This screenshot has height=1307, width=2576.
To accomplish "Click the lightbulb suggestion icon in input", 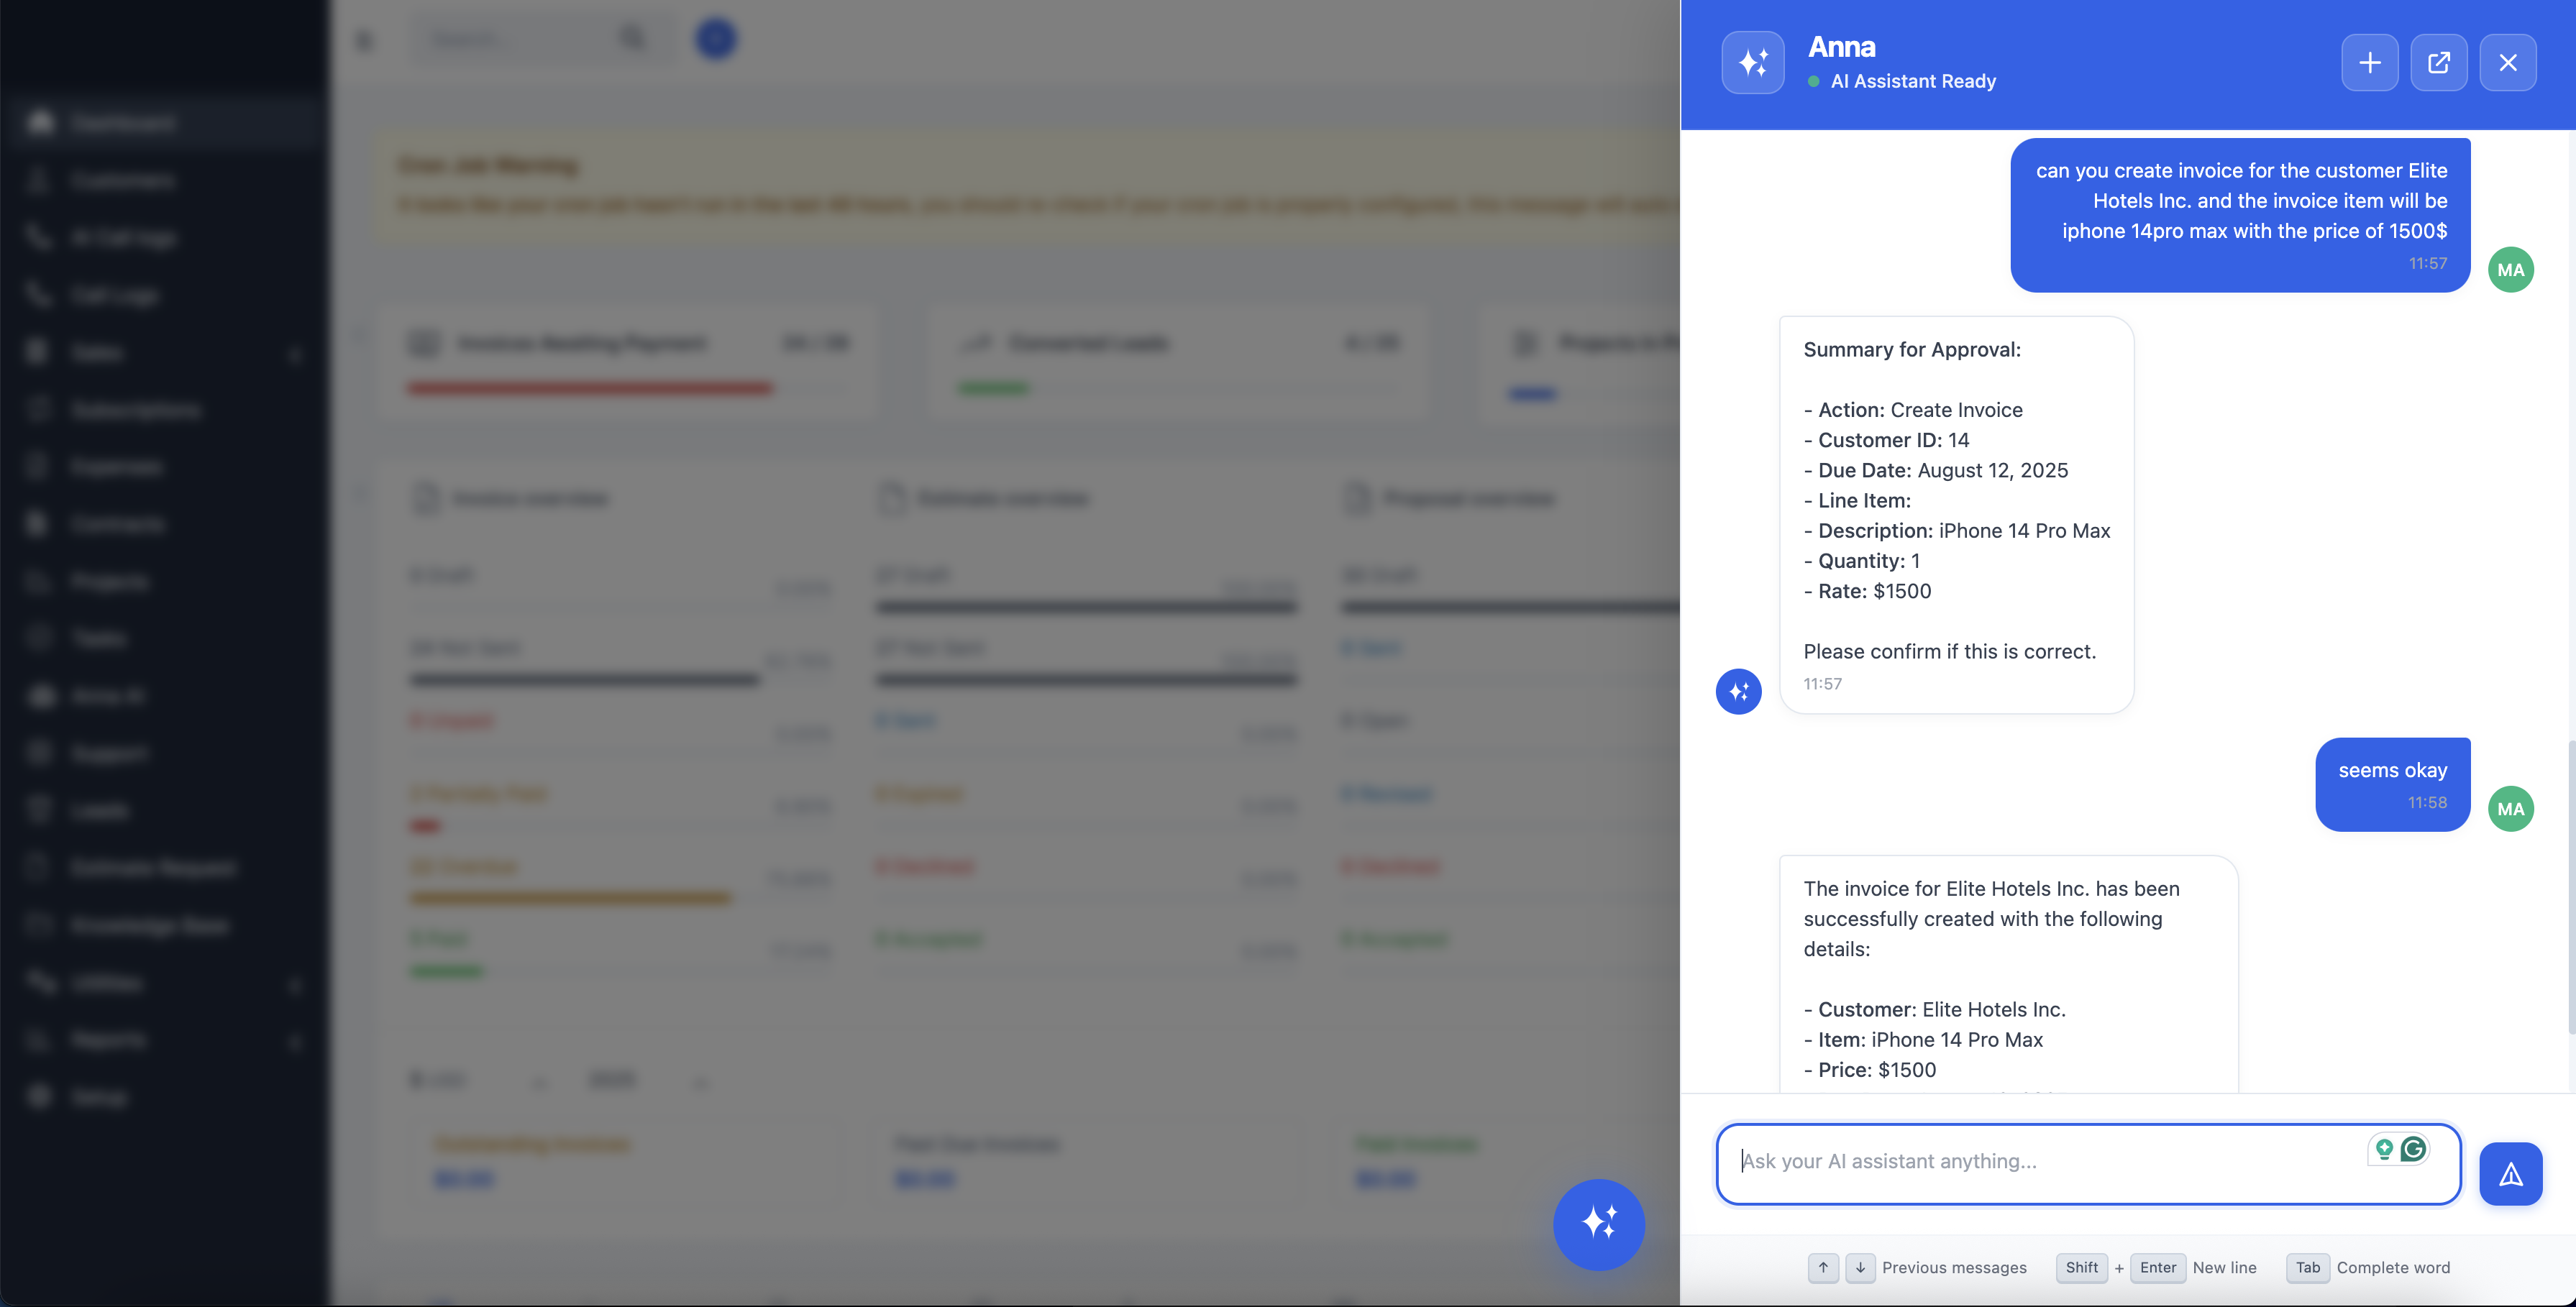I will tap(2384, 1149).
